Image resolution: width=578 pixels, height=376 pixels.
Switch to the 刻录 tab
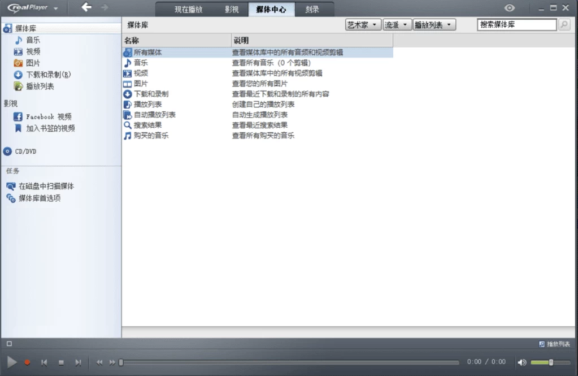point(311,10)
